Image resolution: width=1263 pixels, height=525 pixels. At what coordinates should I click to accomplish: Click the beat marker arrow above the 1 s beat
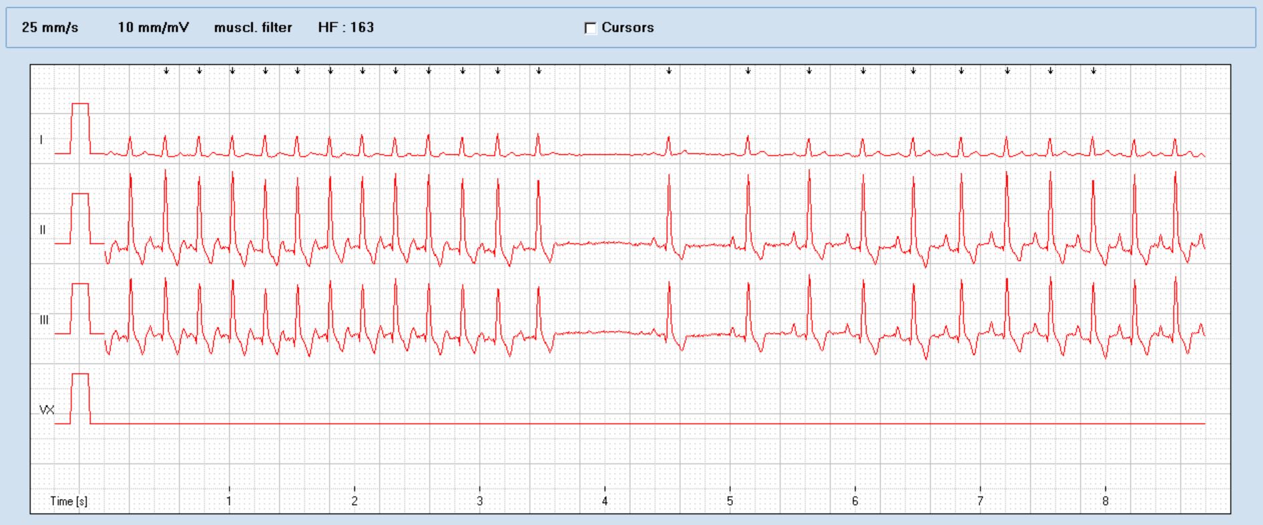pyautogui.click(x=232, y=71)
